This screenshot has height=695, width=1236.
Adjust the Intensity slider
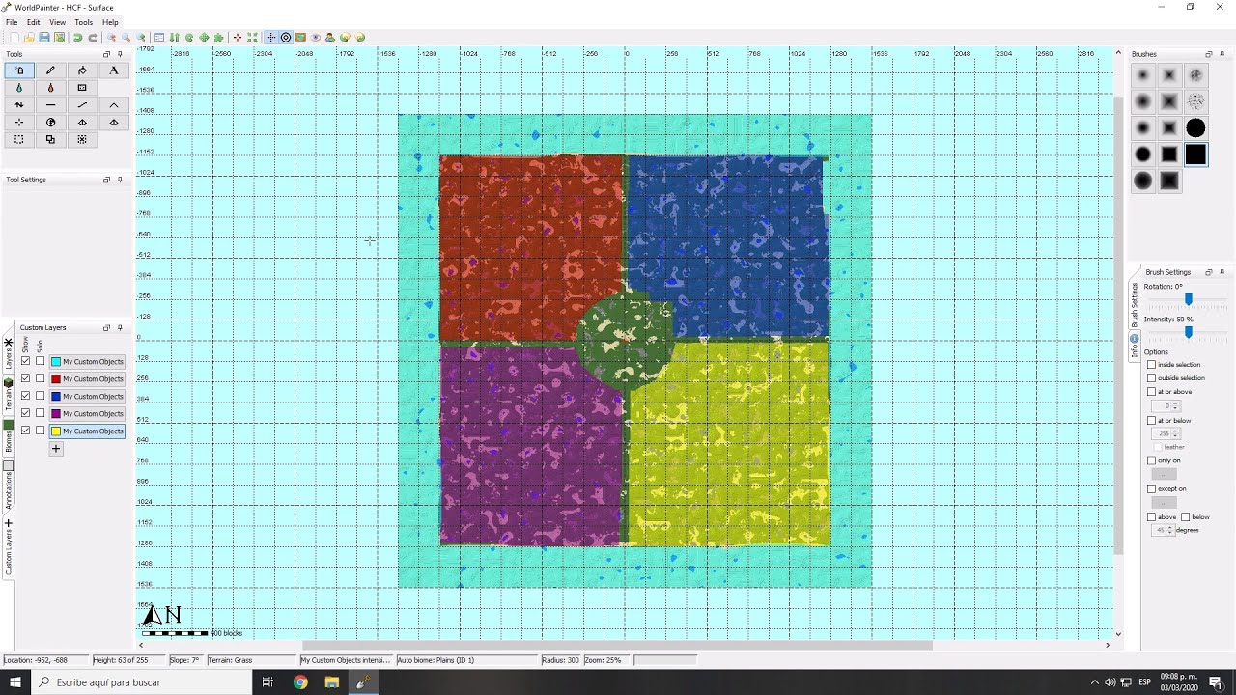click(x=1188, y=332)
